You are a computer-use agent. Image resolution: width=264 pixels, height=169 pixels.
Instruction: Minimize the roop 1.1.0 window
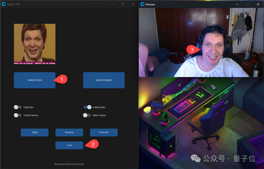click(112, 4)
